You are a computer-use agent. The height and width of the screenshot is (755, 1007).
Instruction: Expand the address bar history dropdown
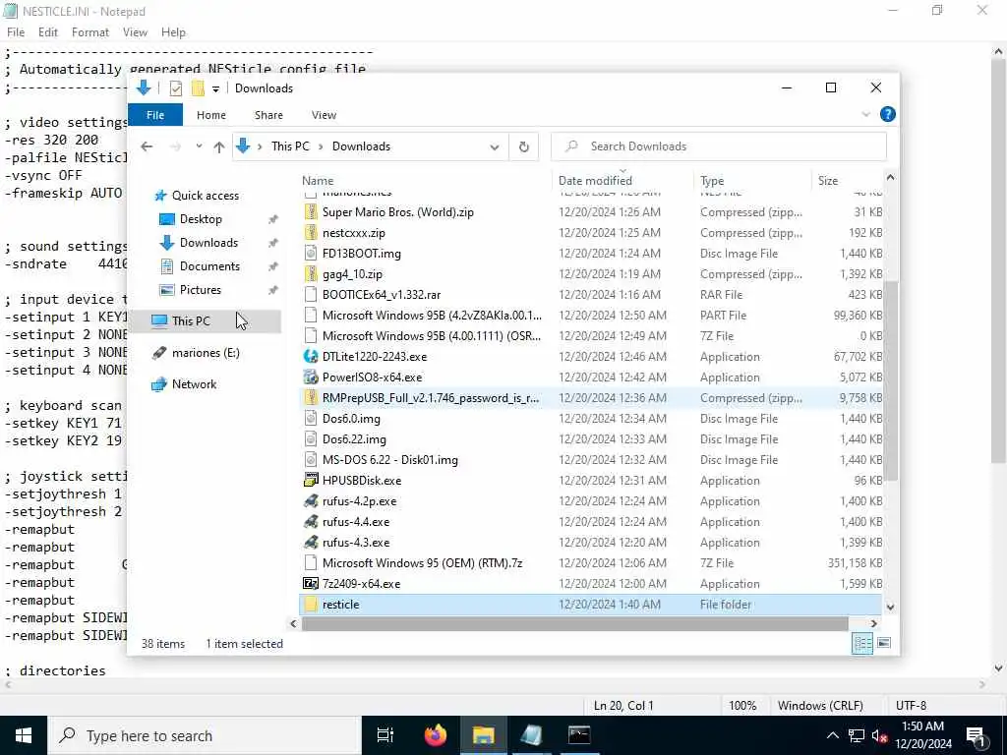495,147
